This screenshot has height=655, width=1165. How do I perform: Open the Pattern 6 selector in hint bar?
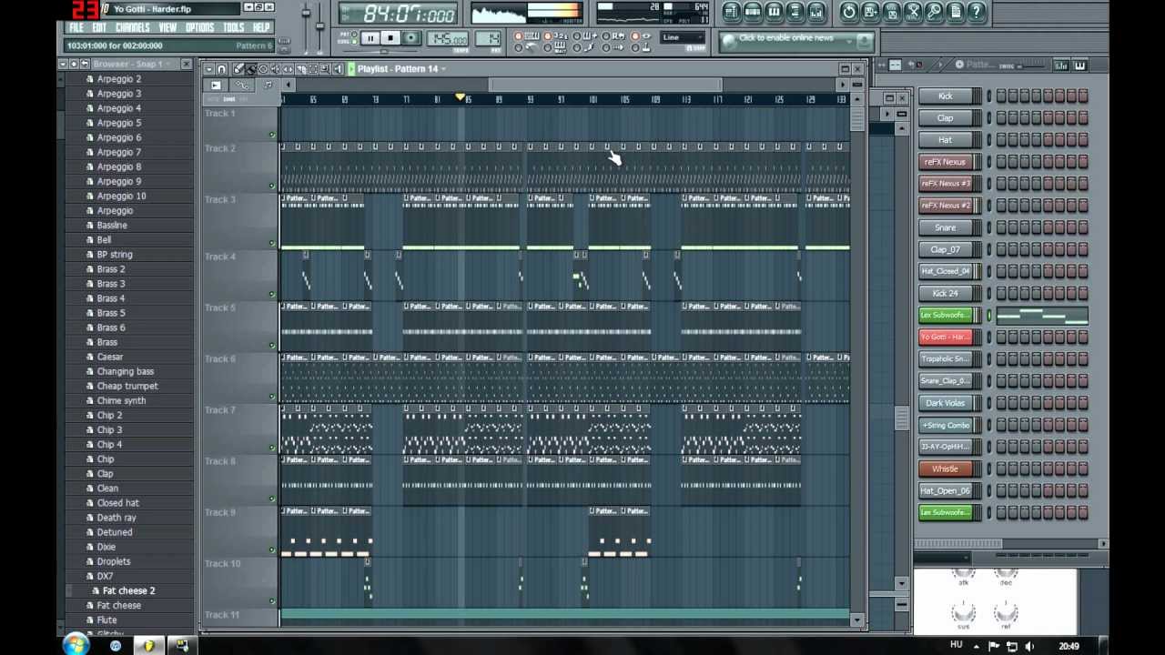[254, 45]
